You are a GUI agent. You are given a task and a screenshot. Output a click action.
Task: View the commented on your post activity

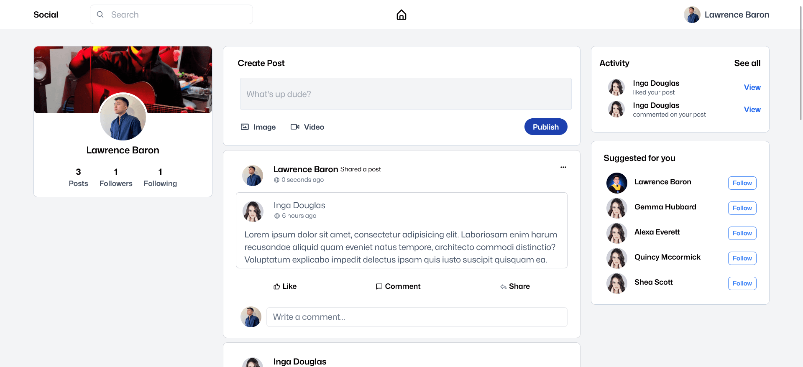[752, 110]
